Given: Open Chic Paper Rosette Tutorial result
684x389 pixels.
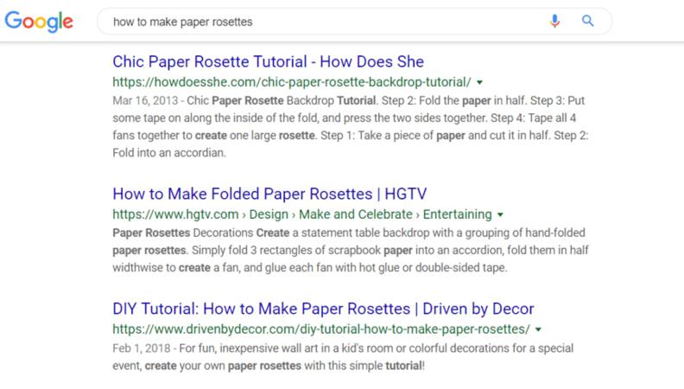Looking at the screenshot, I should [268, 61].
